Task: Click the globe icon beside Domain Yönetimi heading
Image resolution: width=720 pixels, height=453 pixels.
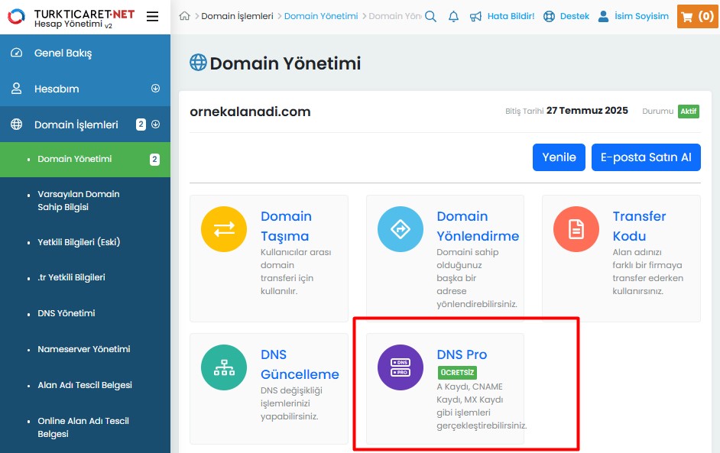Action: tap(198, 63)
